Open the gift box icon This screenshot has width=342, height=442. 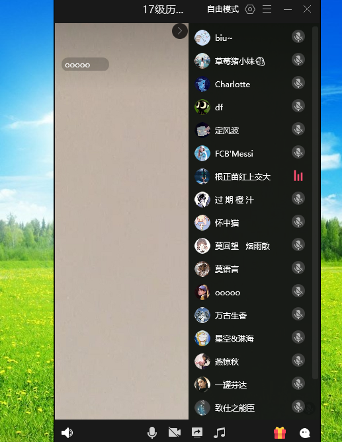(x=280, y=432)
